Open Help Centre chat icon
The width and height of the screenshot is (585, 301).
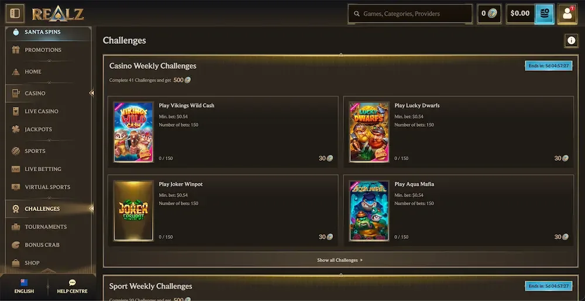coord(73,283)
